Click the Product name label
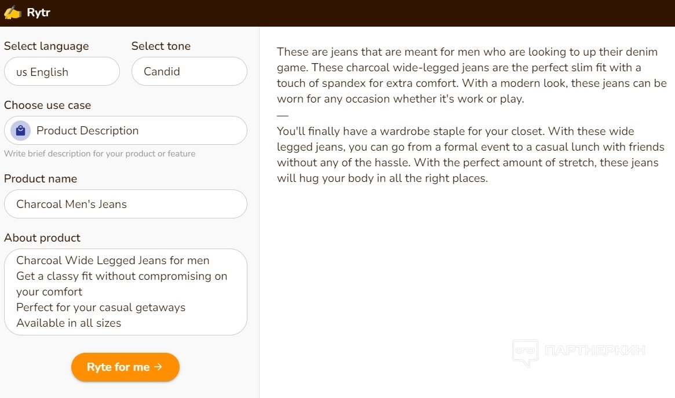The height and width of the screenshot is (398, 675). 41,179
